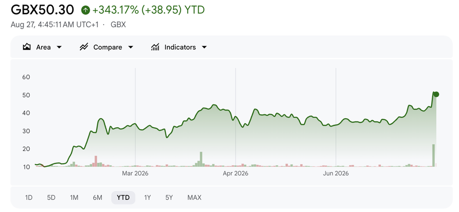This screenshot has width=459, height=212.
Task: Expand the Area dropdown arrow
Action: [x=59, y=47]
